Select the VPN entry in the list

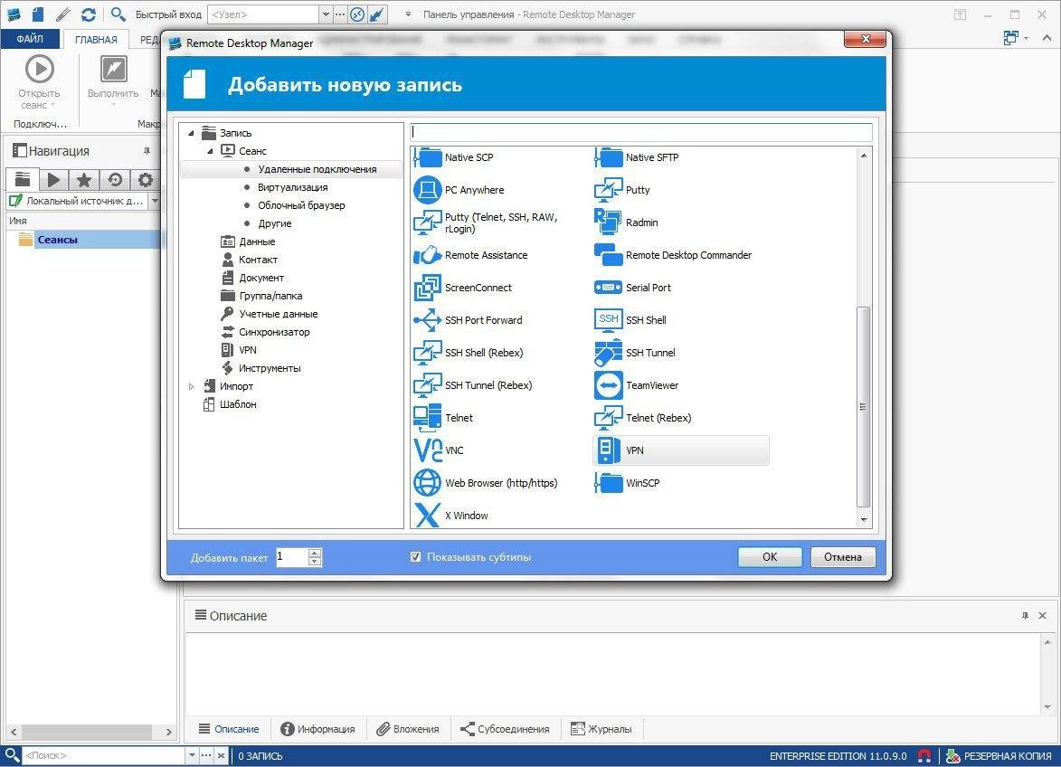click(x=681, y=450)
